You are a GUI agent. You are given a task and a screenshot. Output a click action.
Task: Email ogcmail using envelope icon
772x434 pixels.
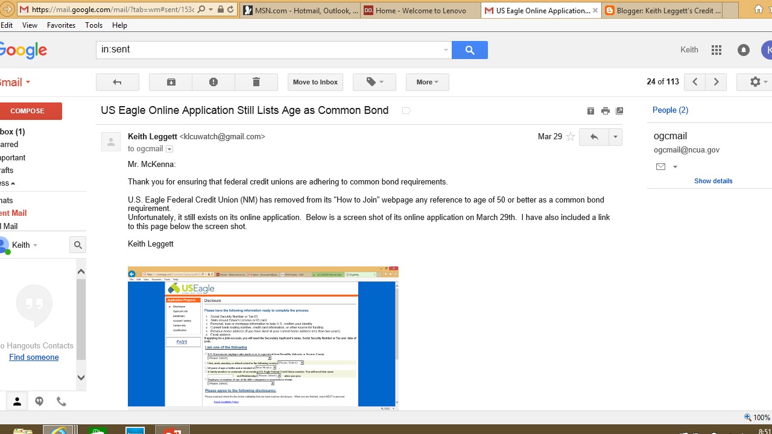(x=660, y=167)
